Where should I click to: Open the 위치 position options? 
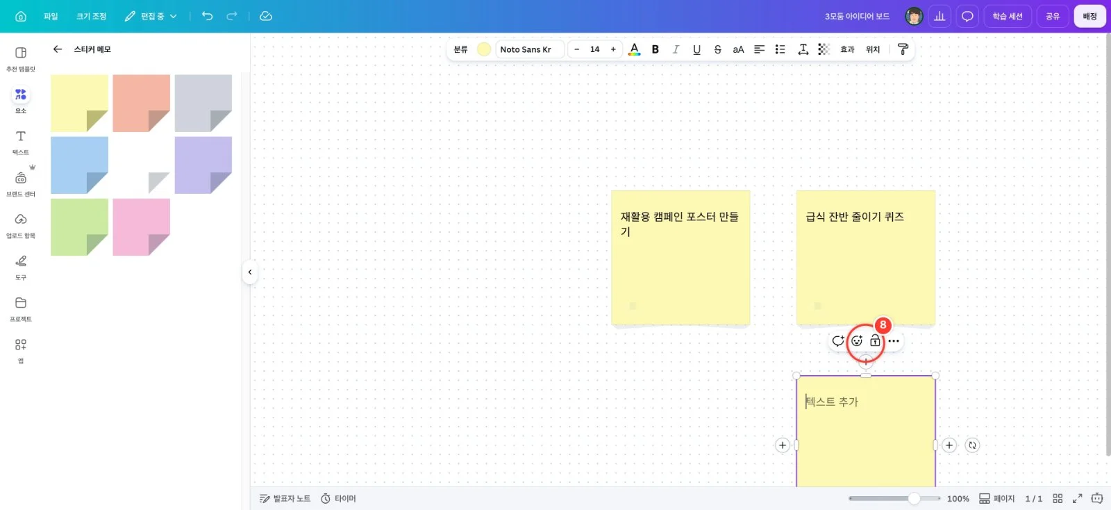pyautogui.click(x=873, y=49)
